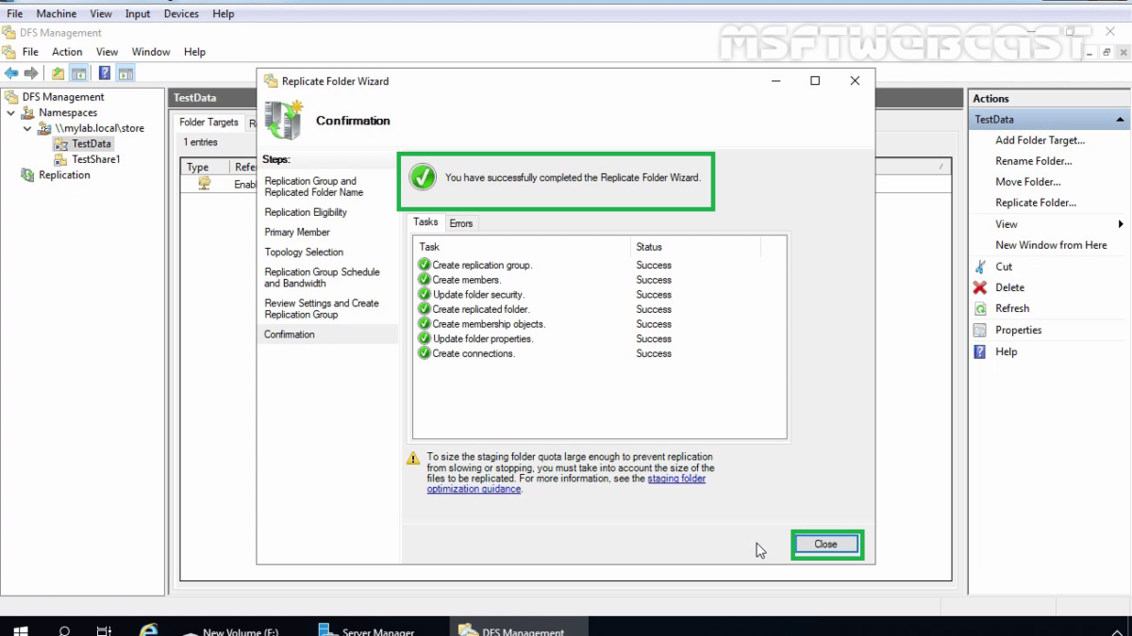Expand the View submenu arrow in Actions
Viewport: 1132px width, 636px height.
[1121, 224]
